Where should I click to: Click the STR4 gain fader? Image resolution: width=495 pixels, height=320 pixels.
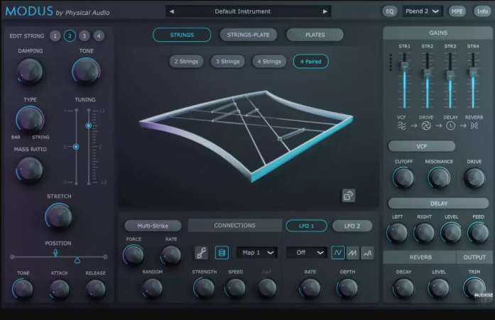point(473,72)
